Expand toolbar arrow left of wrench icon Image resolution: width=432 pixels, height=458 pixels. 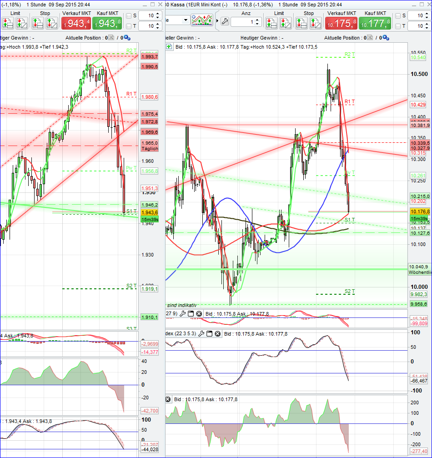pos(217,21)
